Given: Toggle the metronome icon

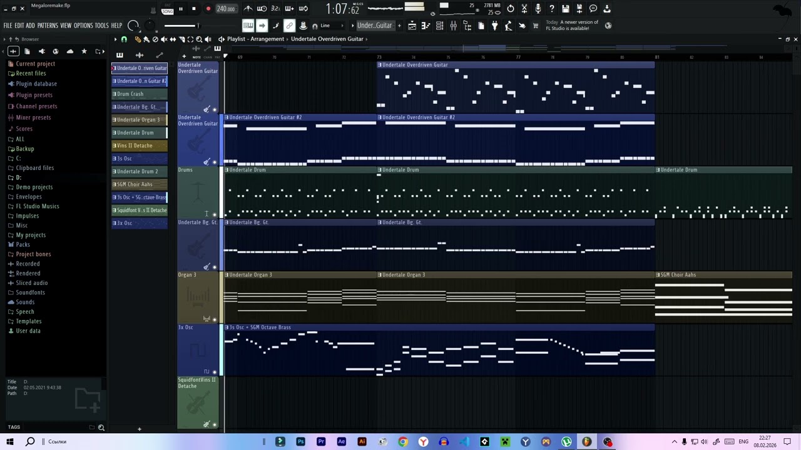Looking at the screenshot, I should [x=248, y=9].
